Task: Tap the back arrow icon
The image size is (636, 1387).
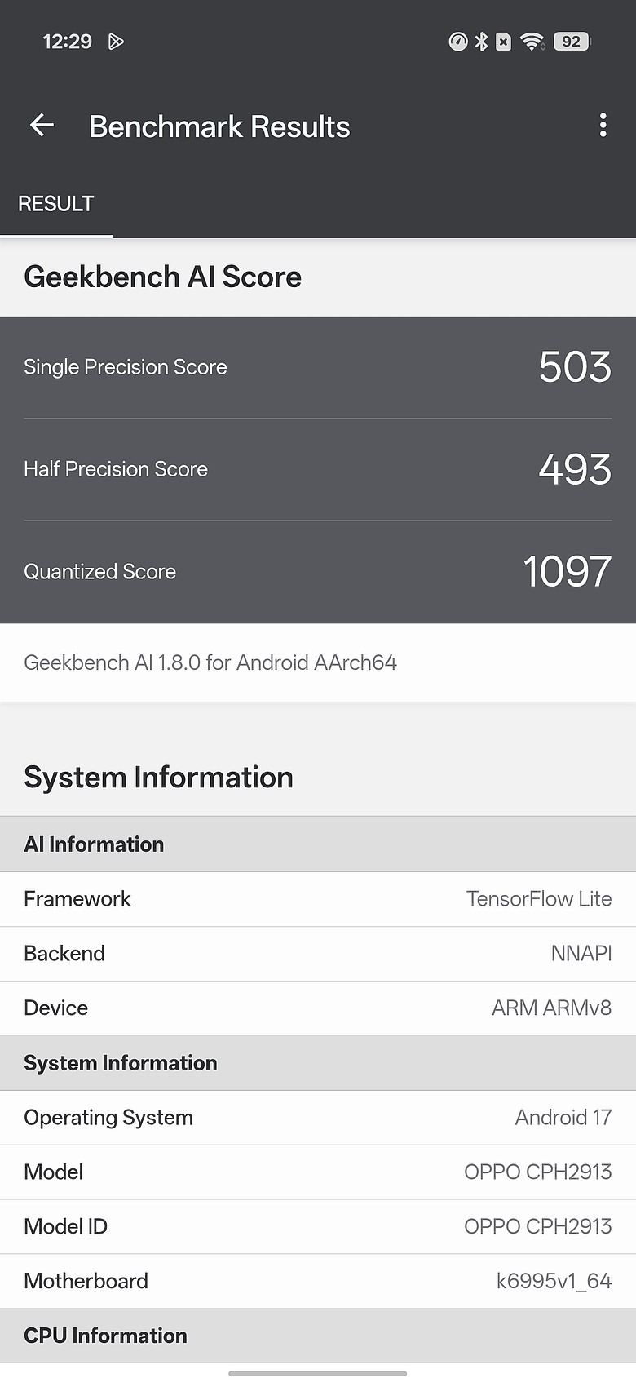Action: click(x=42, y=125)
